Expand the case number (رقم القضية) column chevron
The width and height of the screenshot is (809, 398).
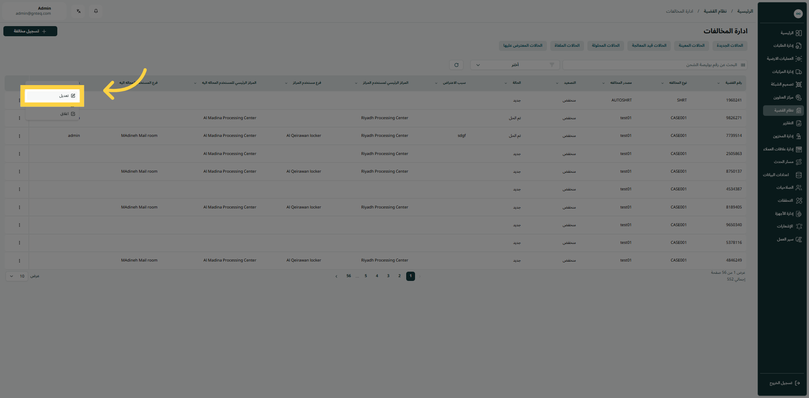(718, 83)
